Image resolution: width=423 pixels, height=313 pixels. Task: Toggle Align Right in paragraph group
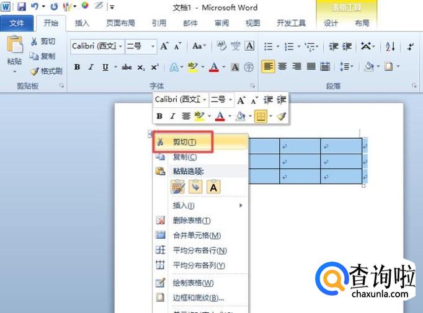point(296,66)
